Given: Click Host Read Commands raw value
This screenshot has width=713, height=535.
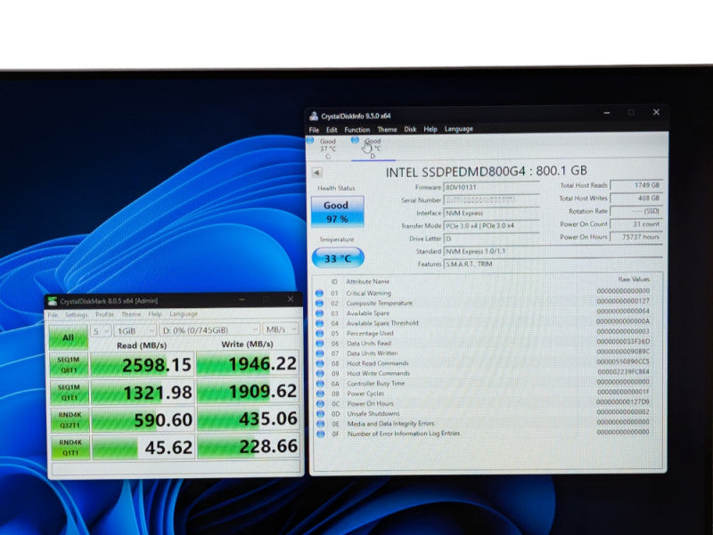Looking at the screenshot, I should point(623,362).
